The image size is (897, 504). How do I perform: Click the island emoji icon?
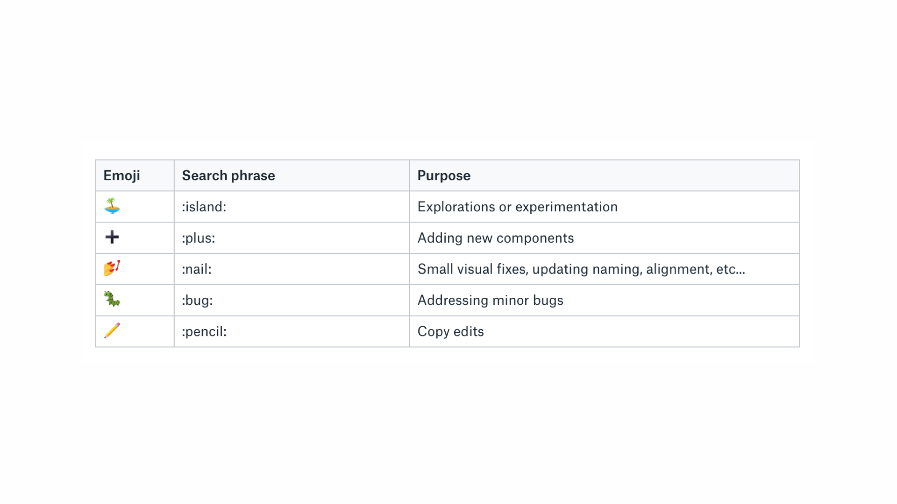point(112,206)
